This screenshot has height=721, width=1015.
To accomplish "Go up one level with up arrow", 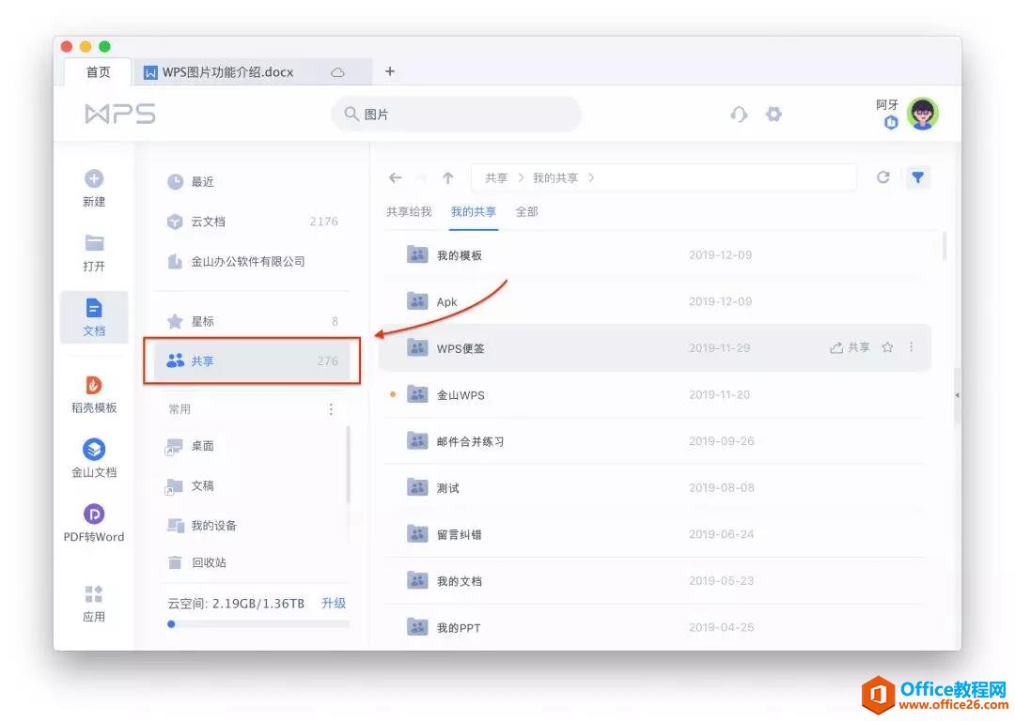I will [x=448, y=177].
